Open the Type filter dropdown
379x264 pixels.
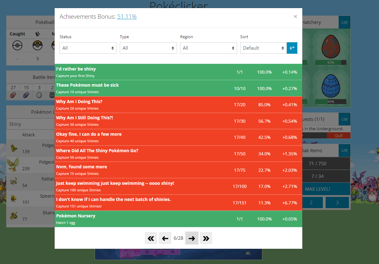click(x=148, y=48)
